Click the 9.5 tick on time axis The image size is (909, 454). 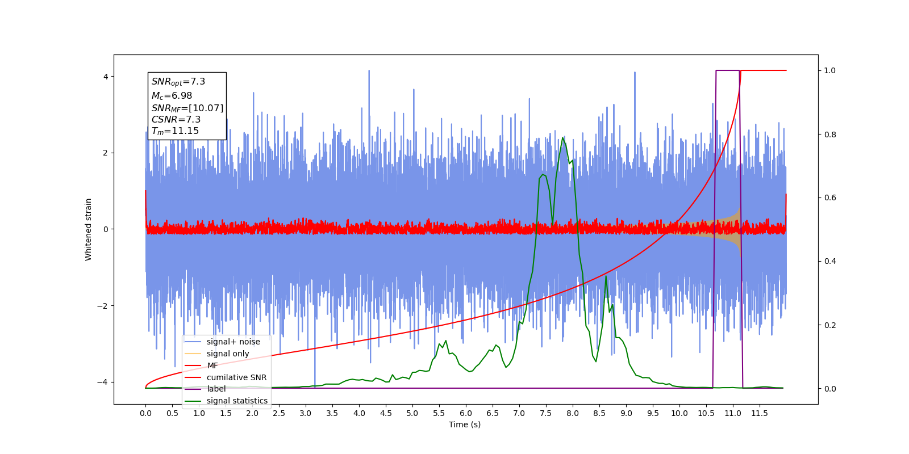click(x=653, y=413)
